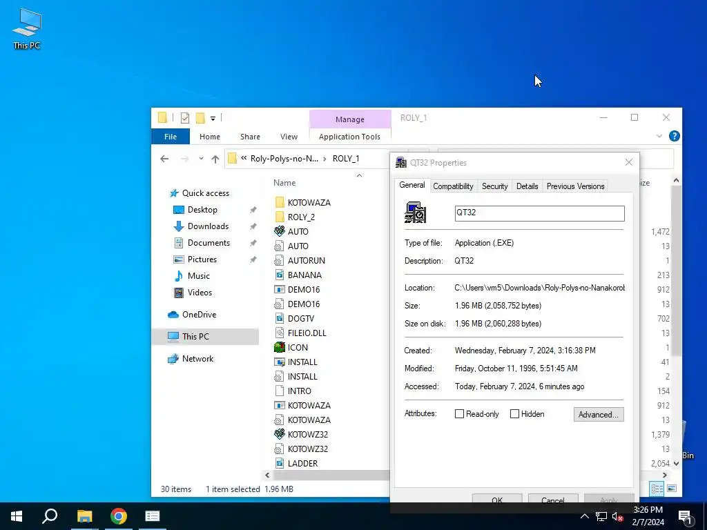Click the Properties quick access toolbar icon
This screenshot has width=707, height=530.
185,118
